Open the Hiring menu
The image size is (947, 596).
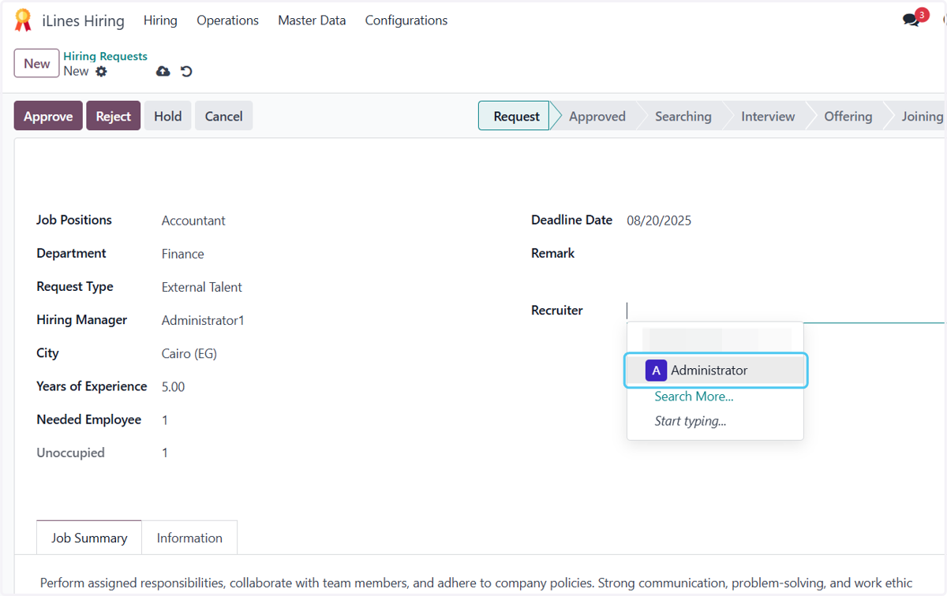(160, 20)
